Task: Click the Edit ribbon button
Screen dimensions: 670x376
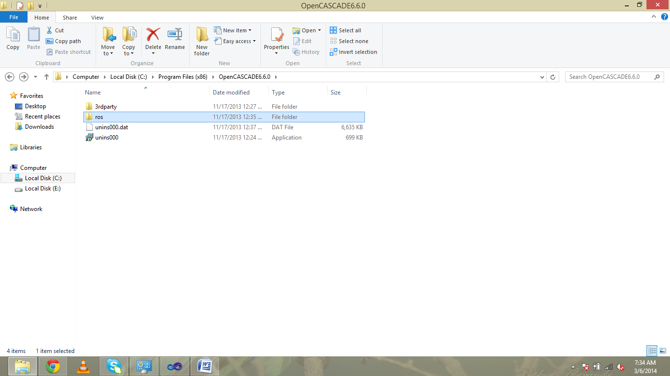Action: coord(302,41)
